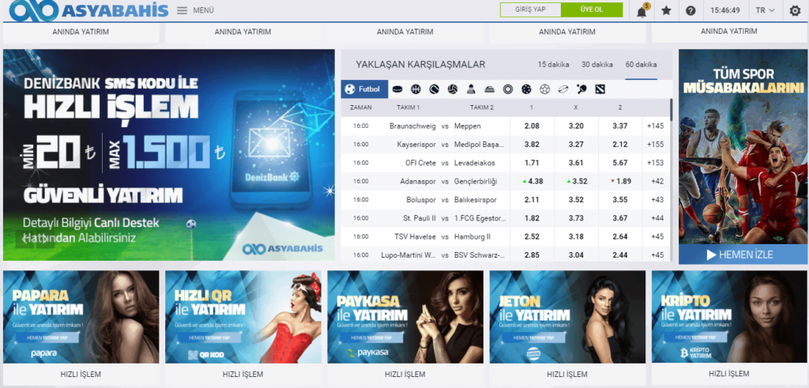This screenshot has height=388, width=809.
Task: Select the darts target sport icon
Action: pos(508,89)
